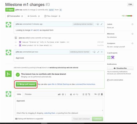The image size is (137, 124).
Task: Lock the conversation
Action: click(x=115, y=80)
